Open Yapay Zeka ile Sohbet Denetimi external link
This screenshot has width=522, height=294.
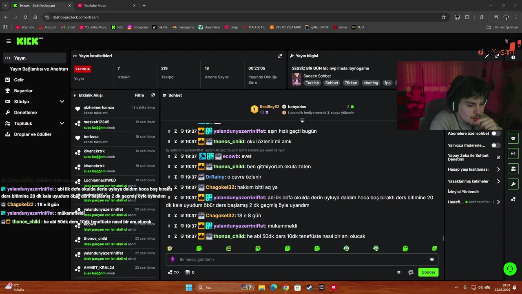point(498,157)
